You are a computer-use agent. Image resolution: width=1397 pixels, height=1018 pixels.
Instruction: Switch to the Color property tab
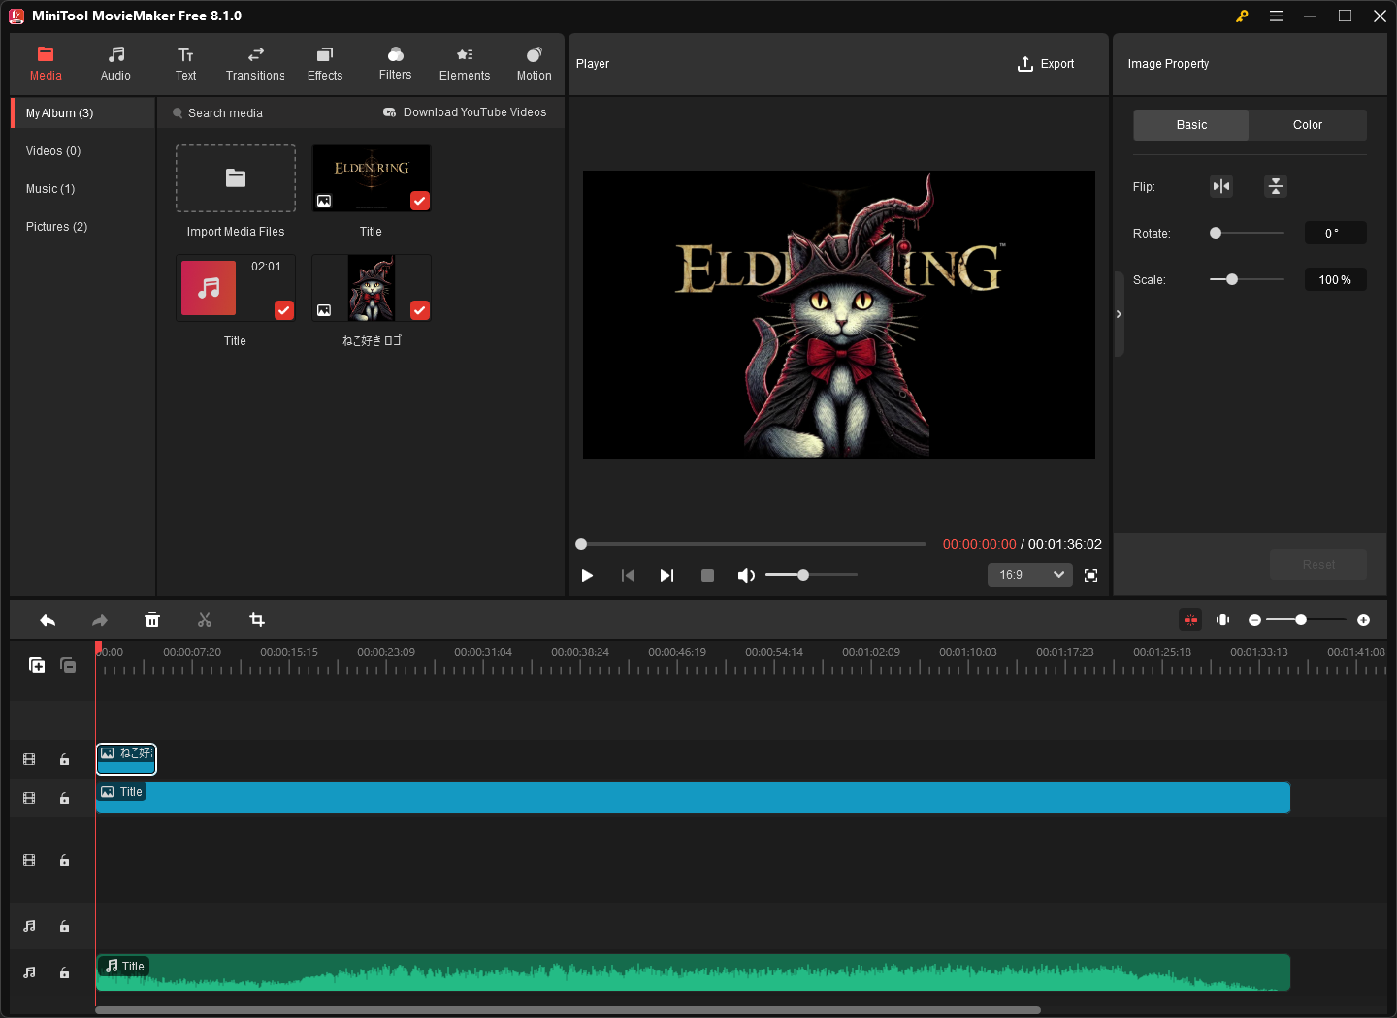point(1308,125)
